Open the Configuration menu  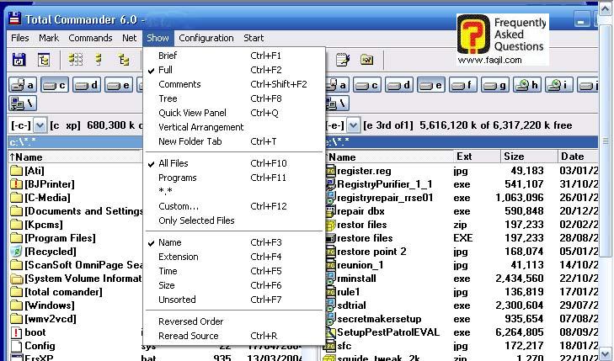coord(206,38)
